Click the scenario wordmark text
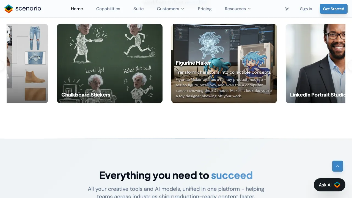Image resolution: width=352 pixels, height=198 pixels. pyautogui.click(x=28, y=9)
